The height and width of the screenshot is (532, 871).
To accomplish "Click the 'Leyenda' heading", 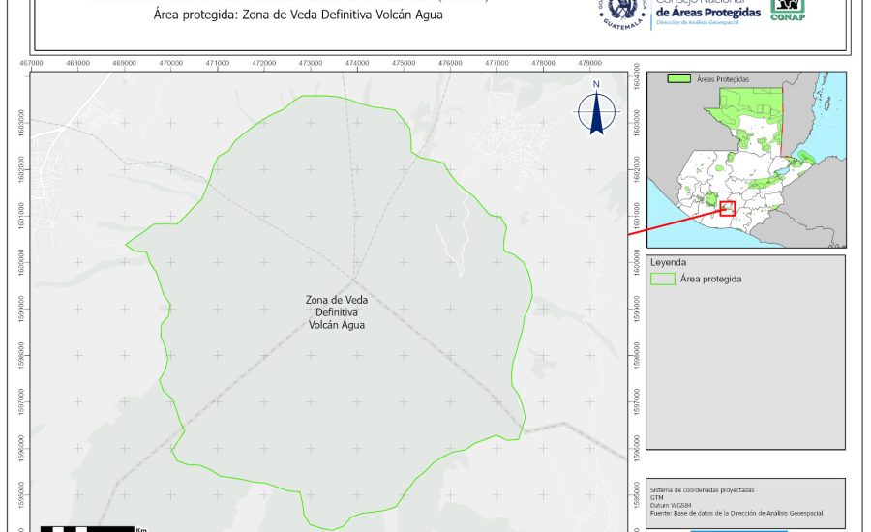I will coord(668,262).
